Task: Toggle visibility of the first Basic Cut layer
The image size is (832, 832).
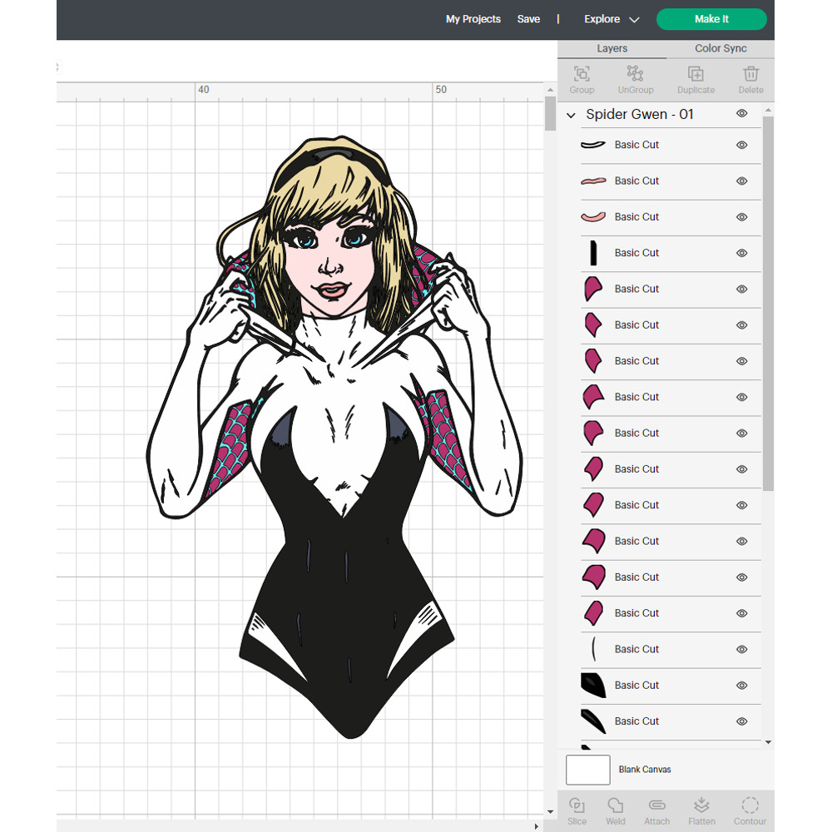Action: [741, 145]
